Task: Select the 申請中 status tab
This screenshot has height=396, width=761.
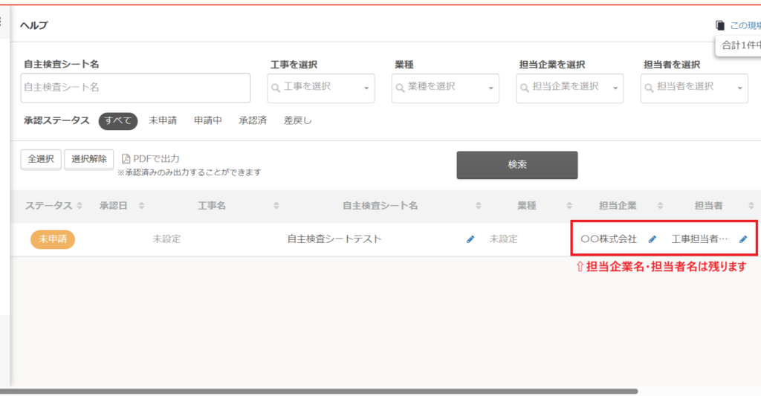Action: tap(208, 121)
